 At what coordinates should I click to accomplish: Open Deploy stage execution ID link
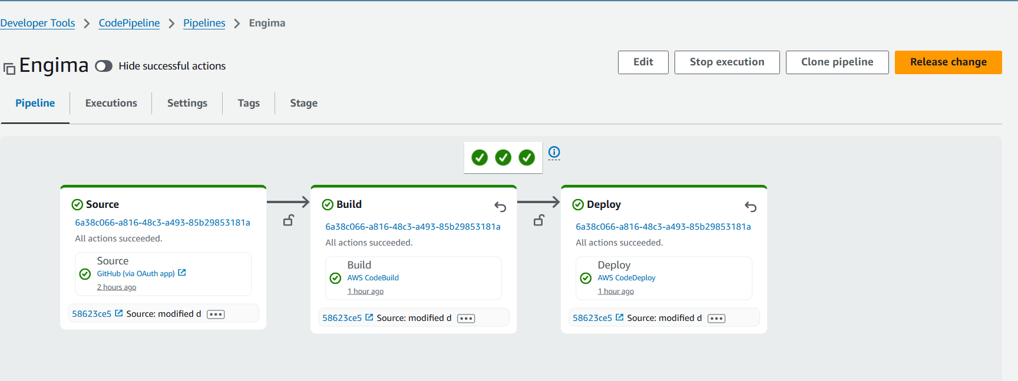pyautogui.click(x=663, y=227)
